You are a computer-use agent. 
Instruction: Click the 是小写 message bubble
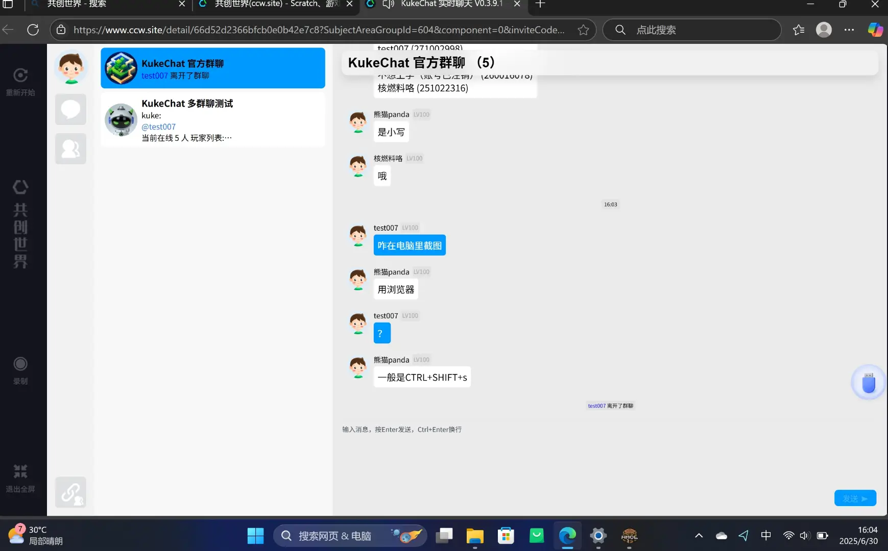tap(391, 132)
